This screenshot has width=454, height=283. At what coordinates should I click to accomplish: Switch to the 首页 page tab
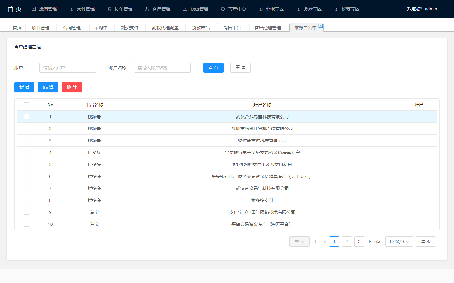[x=17, y=27]
